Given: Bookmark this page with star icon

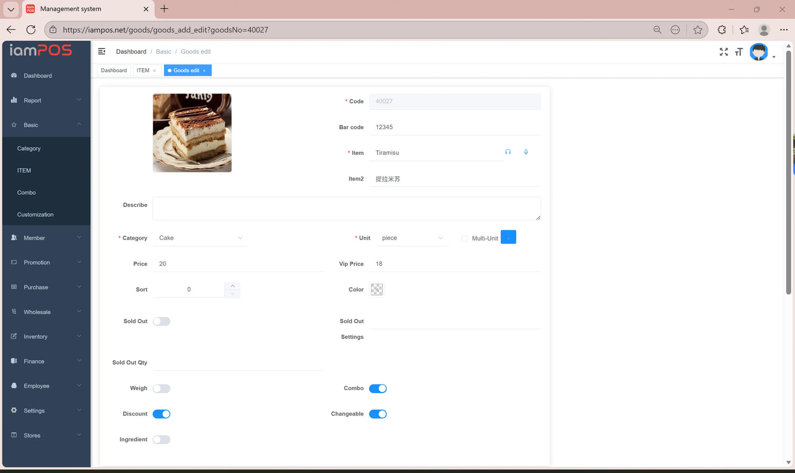Looking at the screenshot, I should tap(698, 30).
